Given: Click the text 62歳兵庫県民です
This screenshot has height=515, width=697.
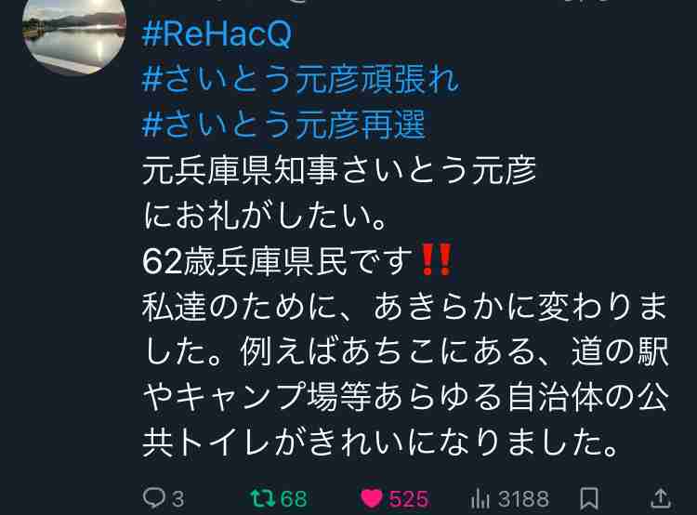Looking at the screenshot, I should pos(277,261).
